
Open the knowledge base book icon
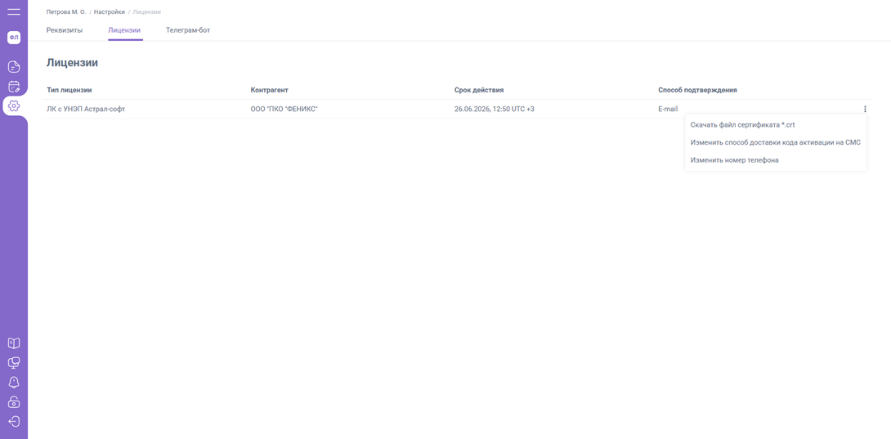(14, 343)
